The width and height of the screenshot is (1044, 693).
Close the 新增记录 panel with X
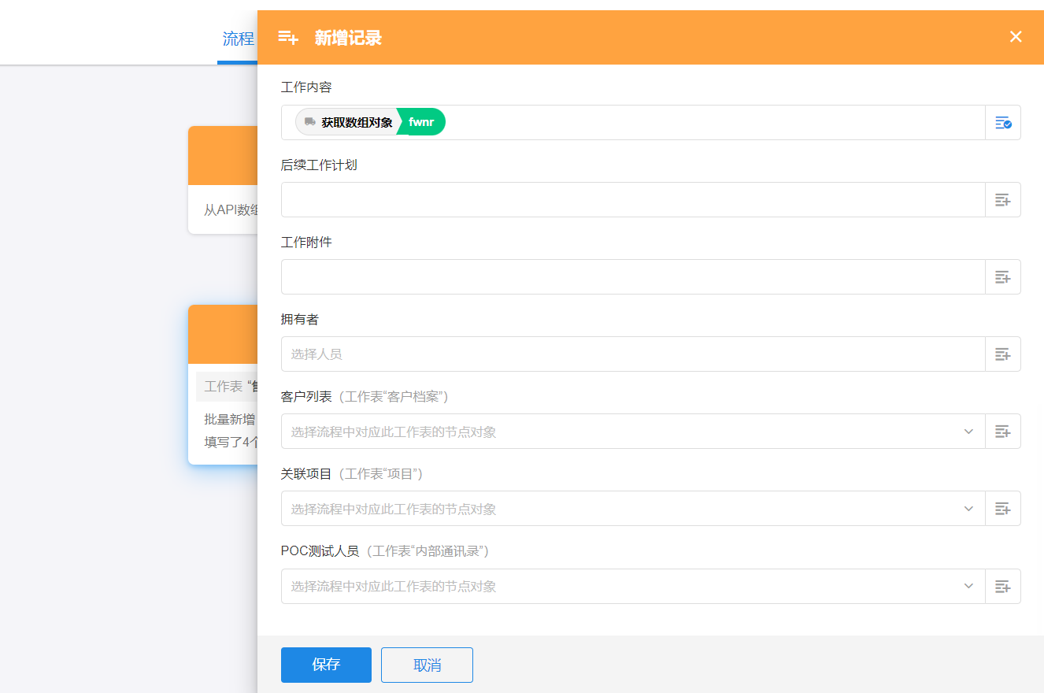pyautogui.click(x=1016, y=37)
